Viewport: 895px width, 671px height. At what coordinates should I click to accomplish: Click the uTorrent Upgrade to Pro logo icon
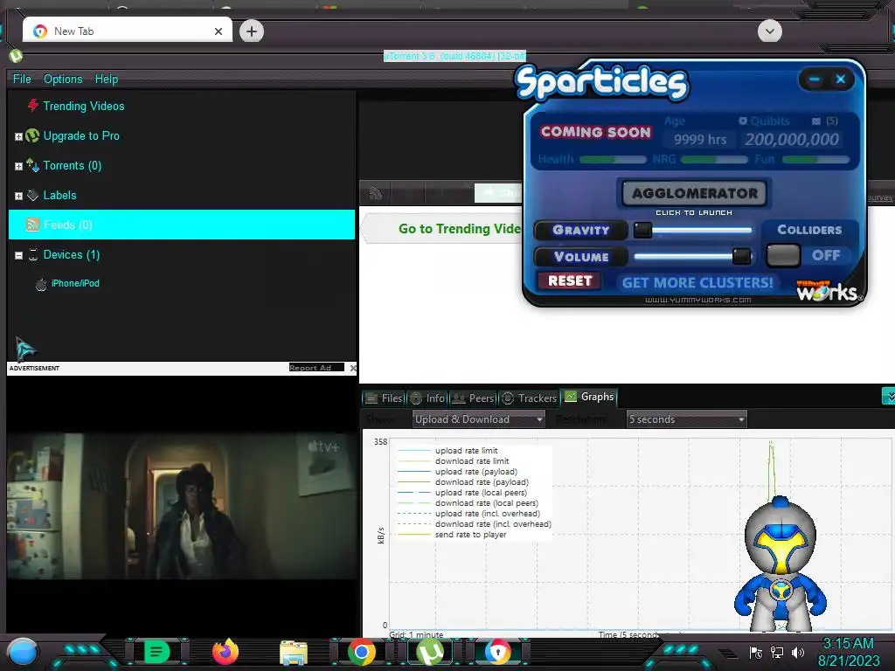pyautogui.click(x=32, y=135)
